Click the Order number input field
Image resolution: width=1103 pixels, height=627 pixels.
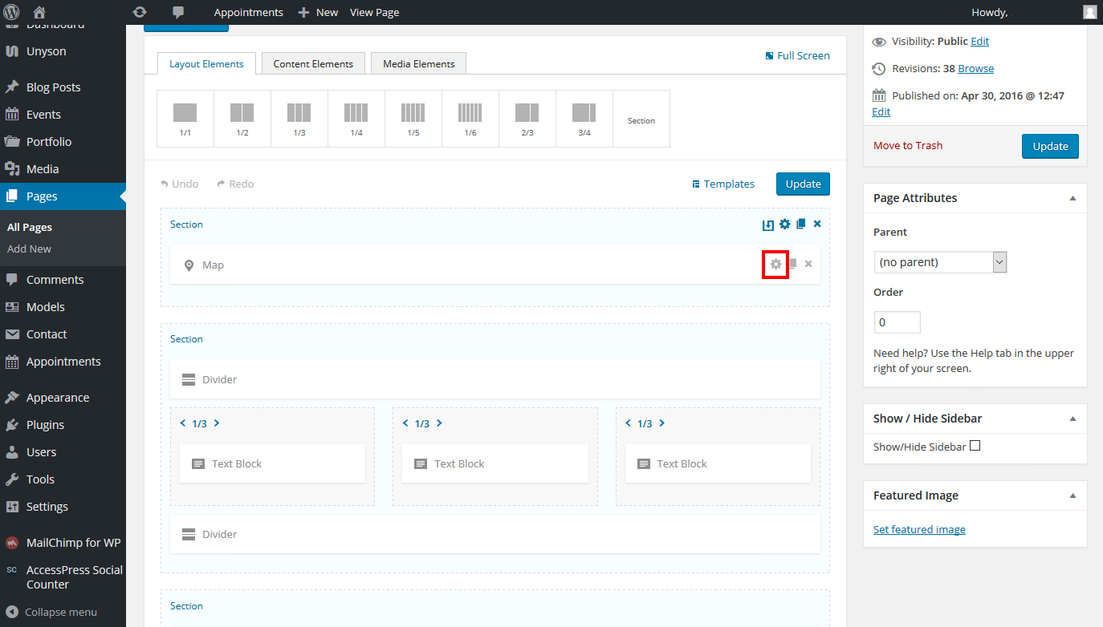pyautogui.click(x=897, y=322)
